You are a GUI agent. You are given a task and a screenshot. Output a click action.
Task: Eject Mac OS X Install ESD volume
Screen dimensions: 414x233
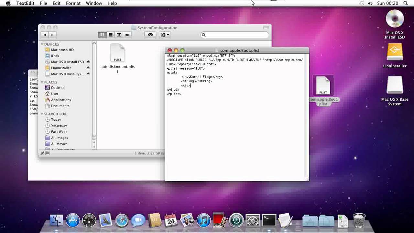88,62
